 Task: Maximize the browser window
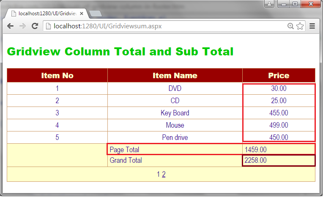point(295,4)
